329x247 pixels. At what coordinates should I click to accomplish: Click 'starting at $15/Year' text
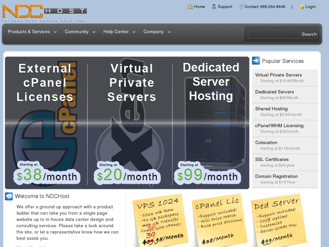[x=277, y=182]
